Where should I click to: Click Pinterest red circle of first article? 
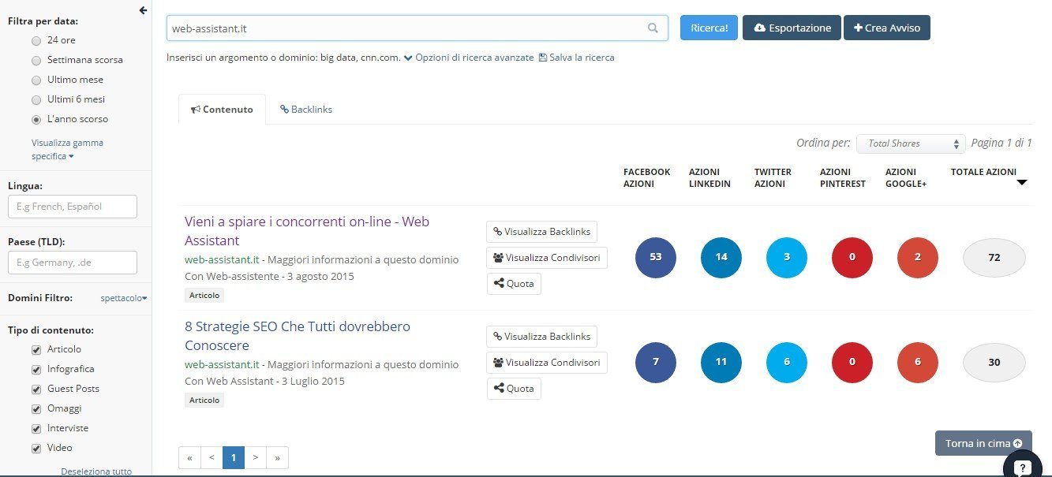coord(852,258)
